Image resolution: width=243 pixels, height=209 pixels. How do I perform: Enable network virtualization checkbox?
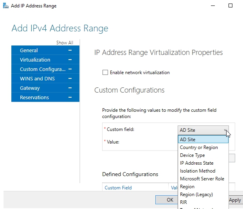105,73
